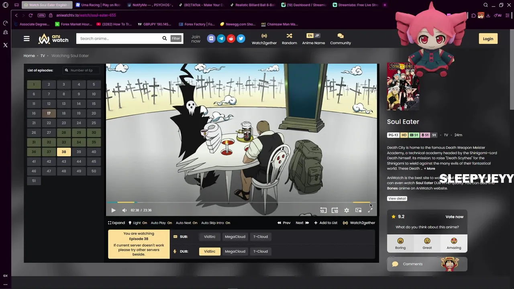Viewport: 514px width, 289px height.
Task: Click the Login button
Action: (488, 39)
